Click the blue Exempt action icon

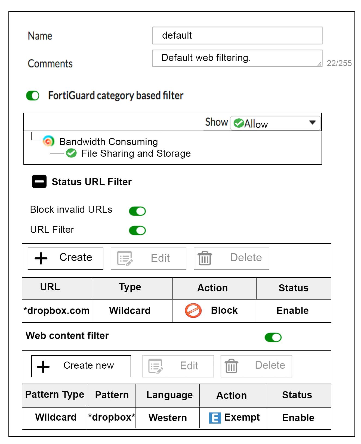(x=215, y=418)
